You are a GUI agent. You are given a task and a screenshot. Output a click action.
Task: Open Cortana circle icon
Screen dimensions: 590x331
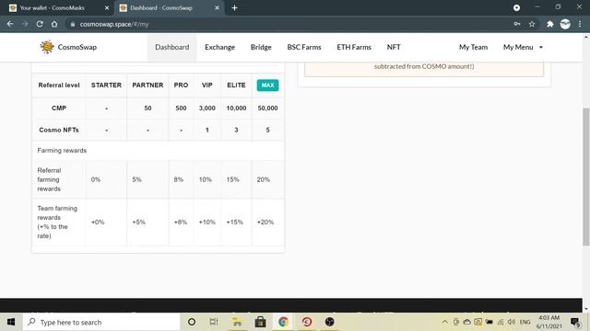192,322
